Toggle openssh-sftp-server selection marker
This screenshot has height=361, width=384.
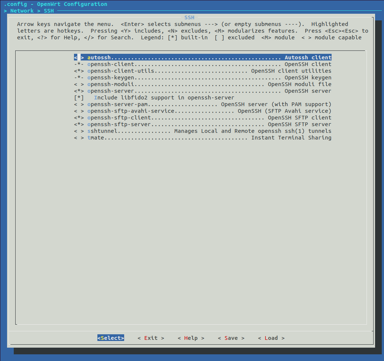pyautogui.click(x=79, y=124)
